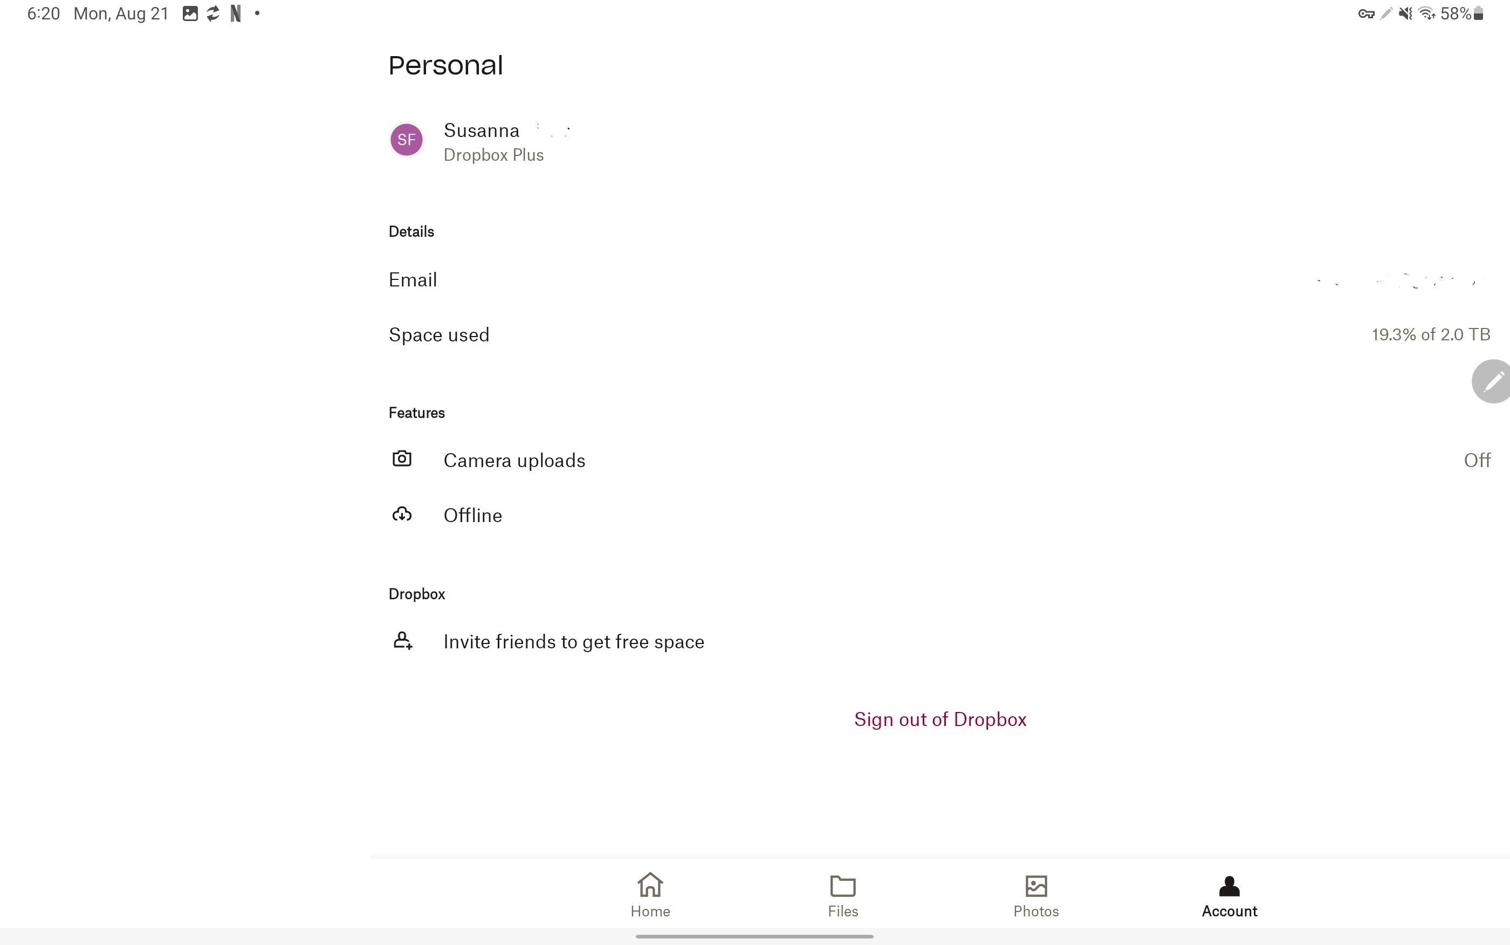Viewport: 1510px width, 945px height.
Task: Tap the Email row label
Action: 413,279
